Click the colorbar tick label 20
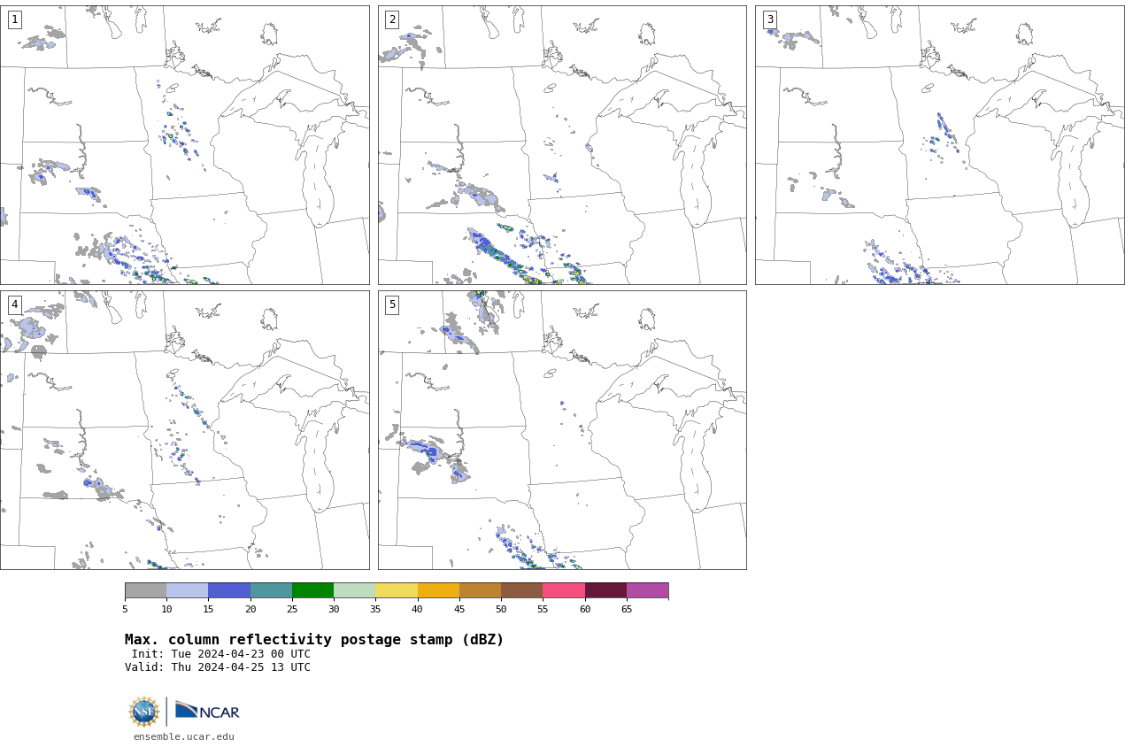The width and height of the screenshot is (1133, 747). tap(250, 609)
